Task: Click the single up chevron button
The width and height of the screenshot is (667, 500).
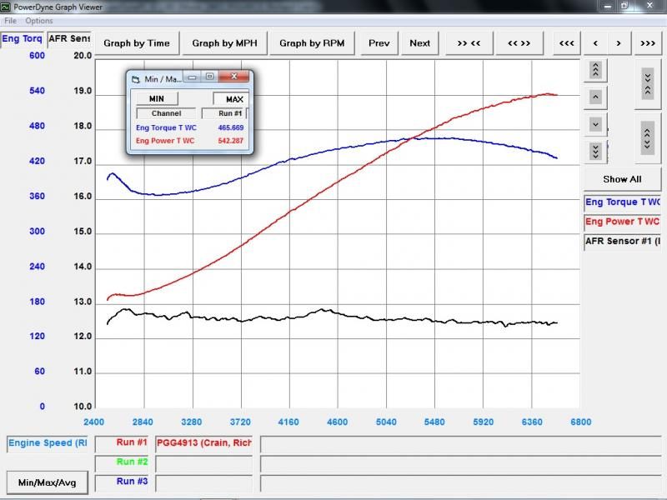Action: pyautogui.click(x=595, y=97)
